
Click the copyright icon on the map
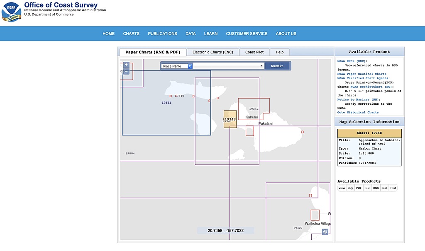pyautogui.click(x=325, y=232)
